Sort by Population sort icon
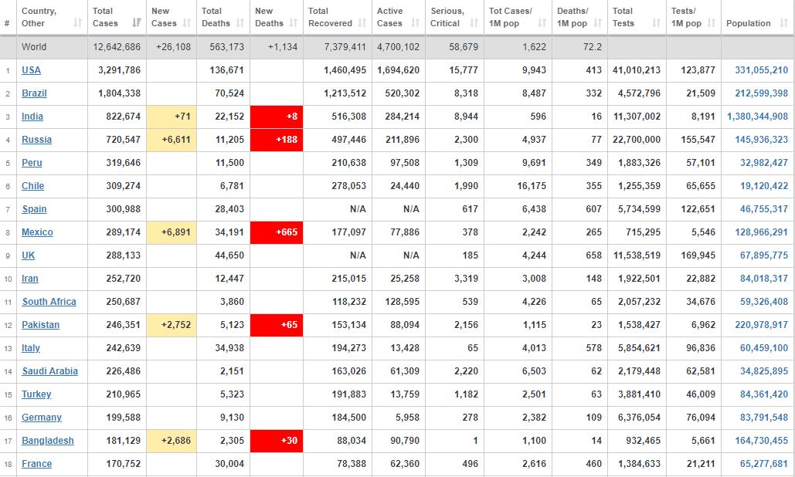The width and height of the screenshot is (795, 477). [784, 23]
